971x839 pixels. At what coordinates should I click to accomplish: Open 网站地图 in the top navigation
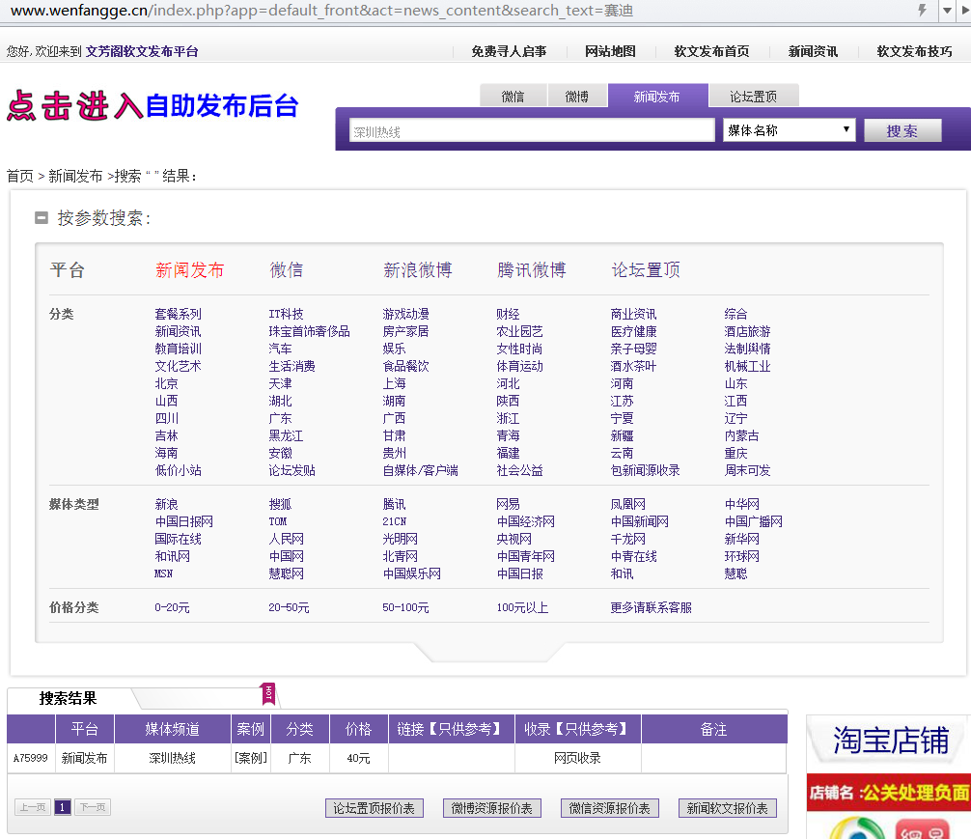click(610, 52)
